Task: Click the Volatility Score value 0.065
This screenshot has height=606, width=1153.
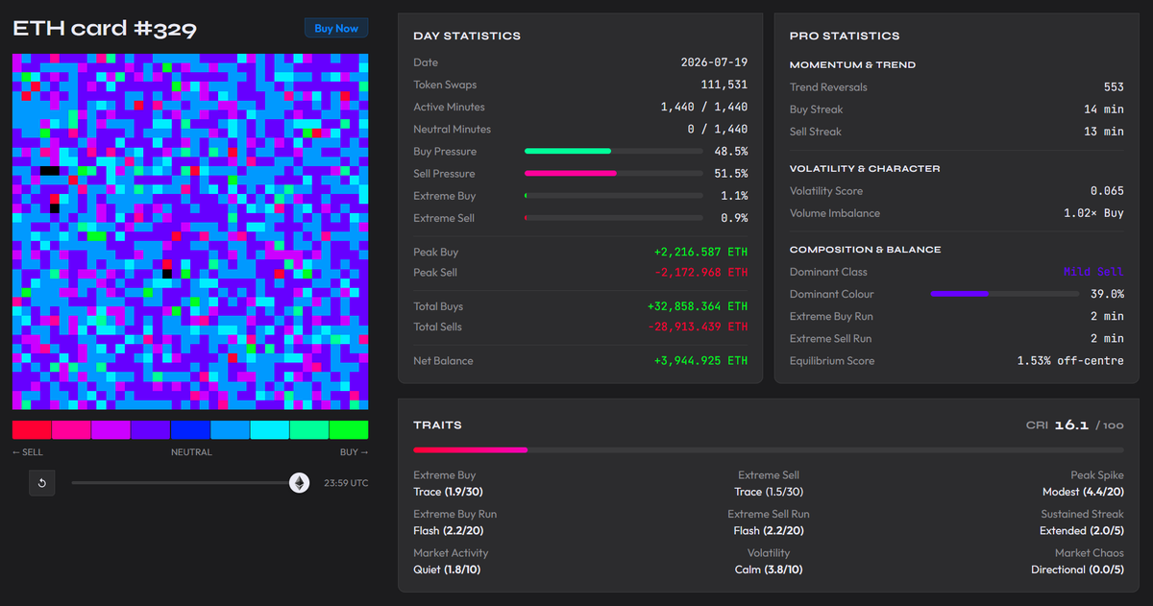Action: [1108, 191]
